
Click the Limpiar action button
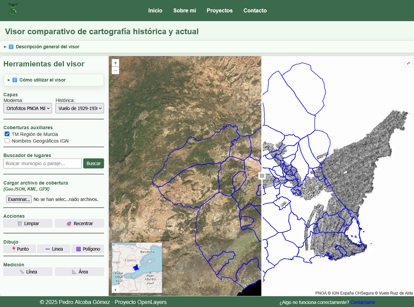(28, 223)
